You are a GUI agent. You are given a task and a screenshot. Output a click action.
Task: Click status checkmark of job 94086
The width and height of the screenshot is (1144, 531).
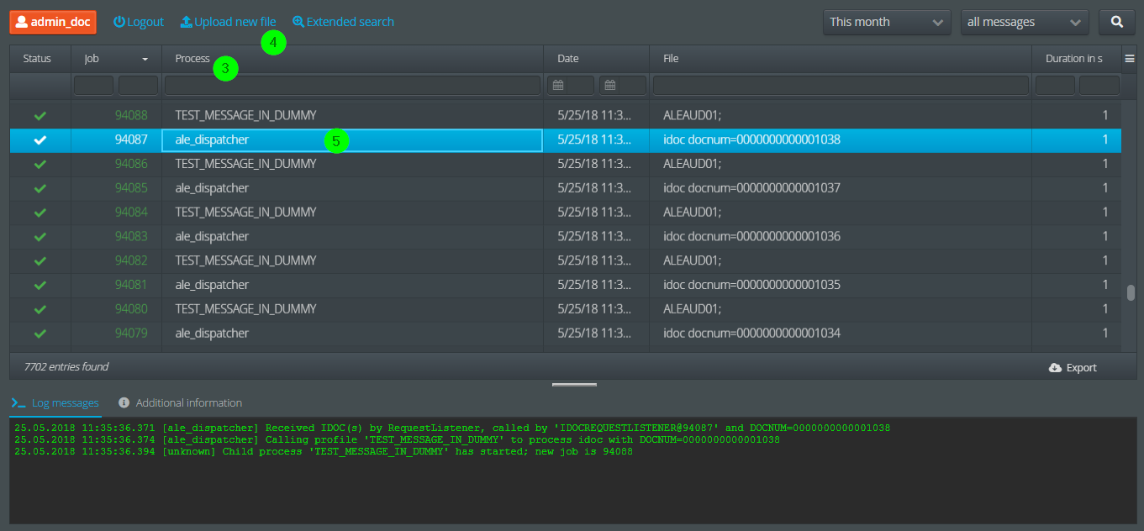[x=40, y=164]
